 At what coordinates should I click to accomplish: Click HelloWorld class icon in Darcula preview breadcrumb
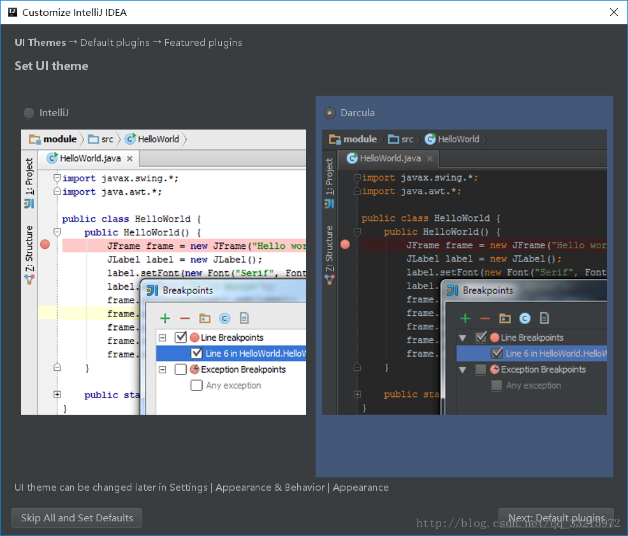pos(430,138)
